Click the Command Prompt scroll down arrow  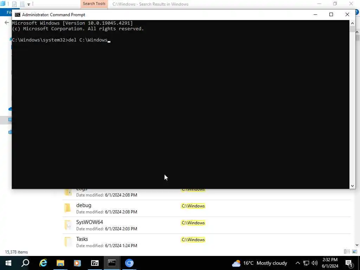(x=352, y=186)
